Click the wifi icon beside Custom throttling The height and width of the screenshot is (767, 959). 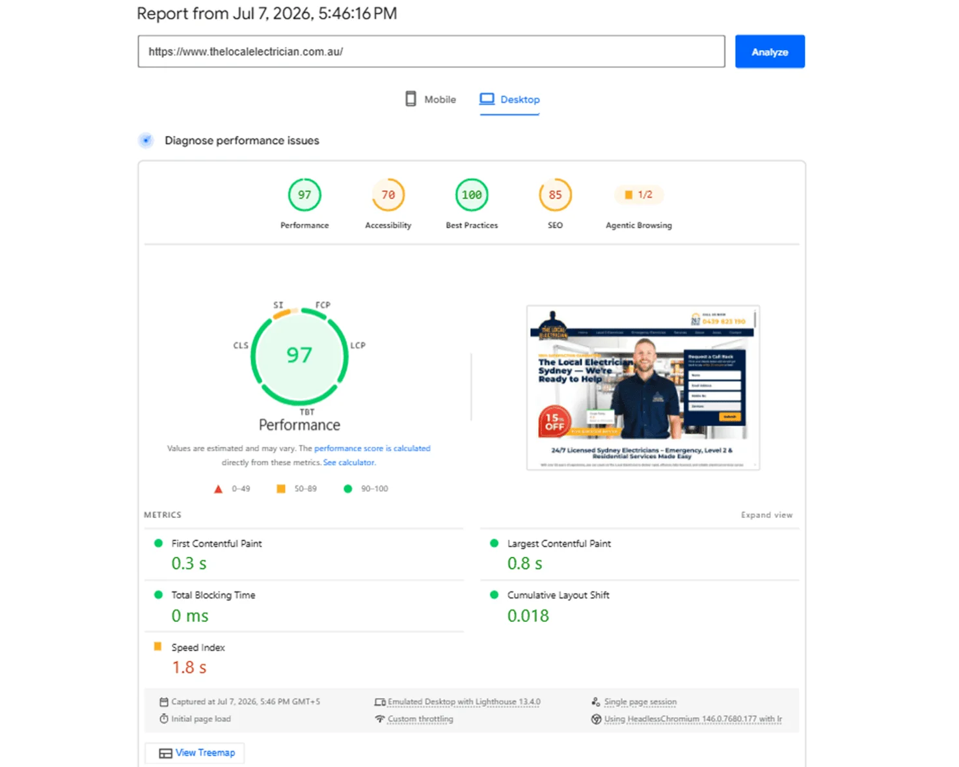(380, 719)
